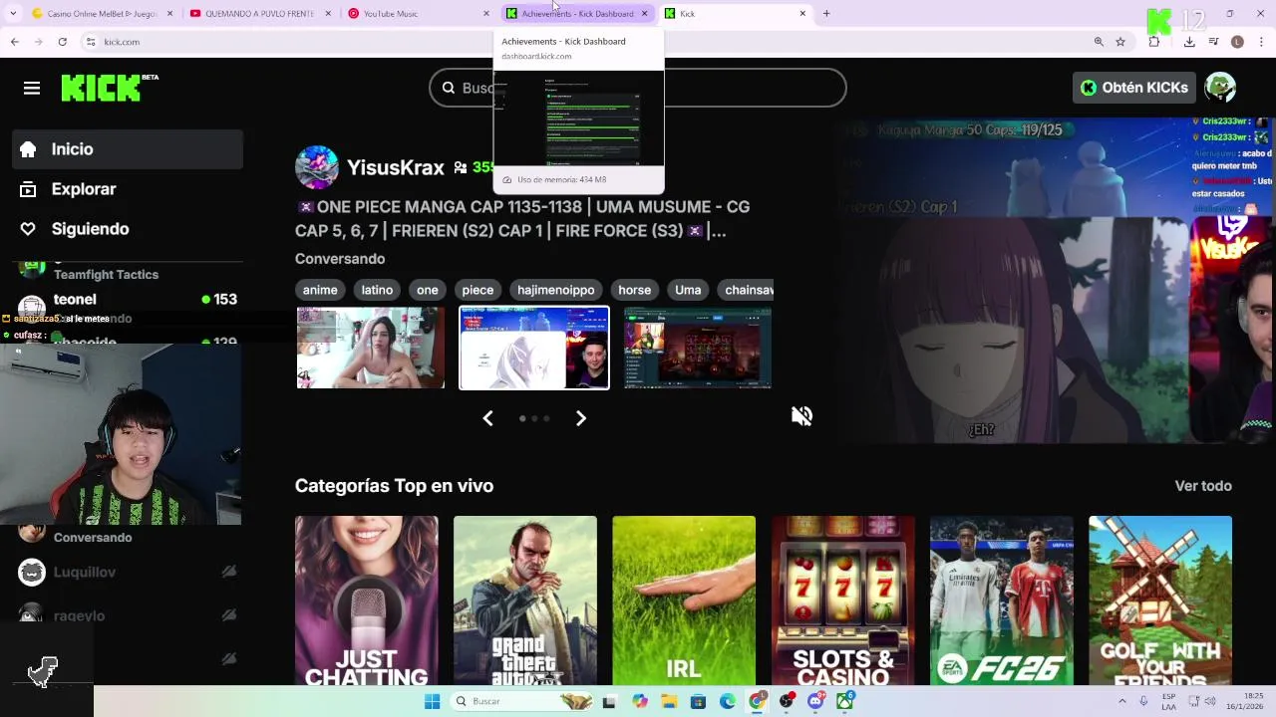Open Microsoft Edge from the taskbar
This screenshot has height=717, width=1276.
[728, 701]
